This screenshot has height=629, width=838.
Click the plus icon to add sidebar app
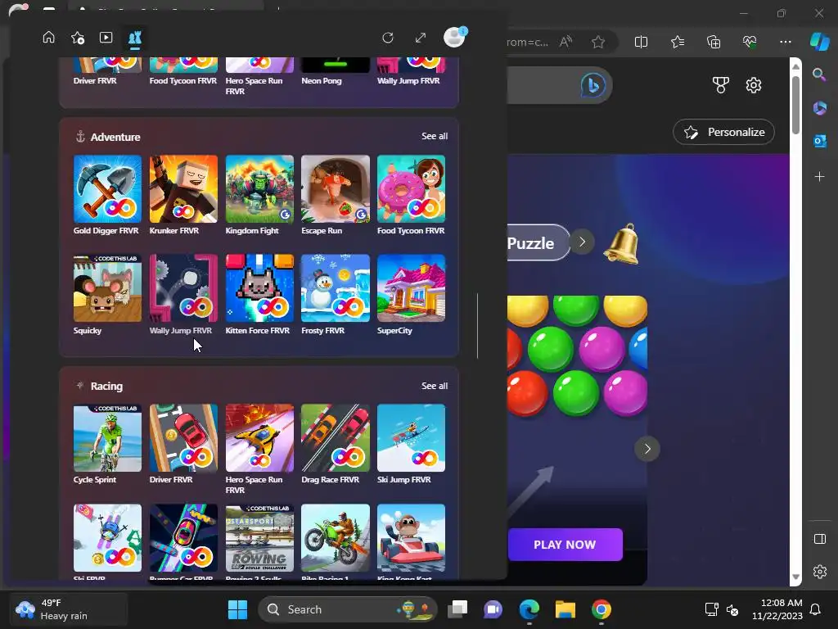coord(819,177)
